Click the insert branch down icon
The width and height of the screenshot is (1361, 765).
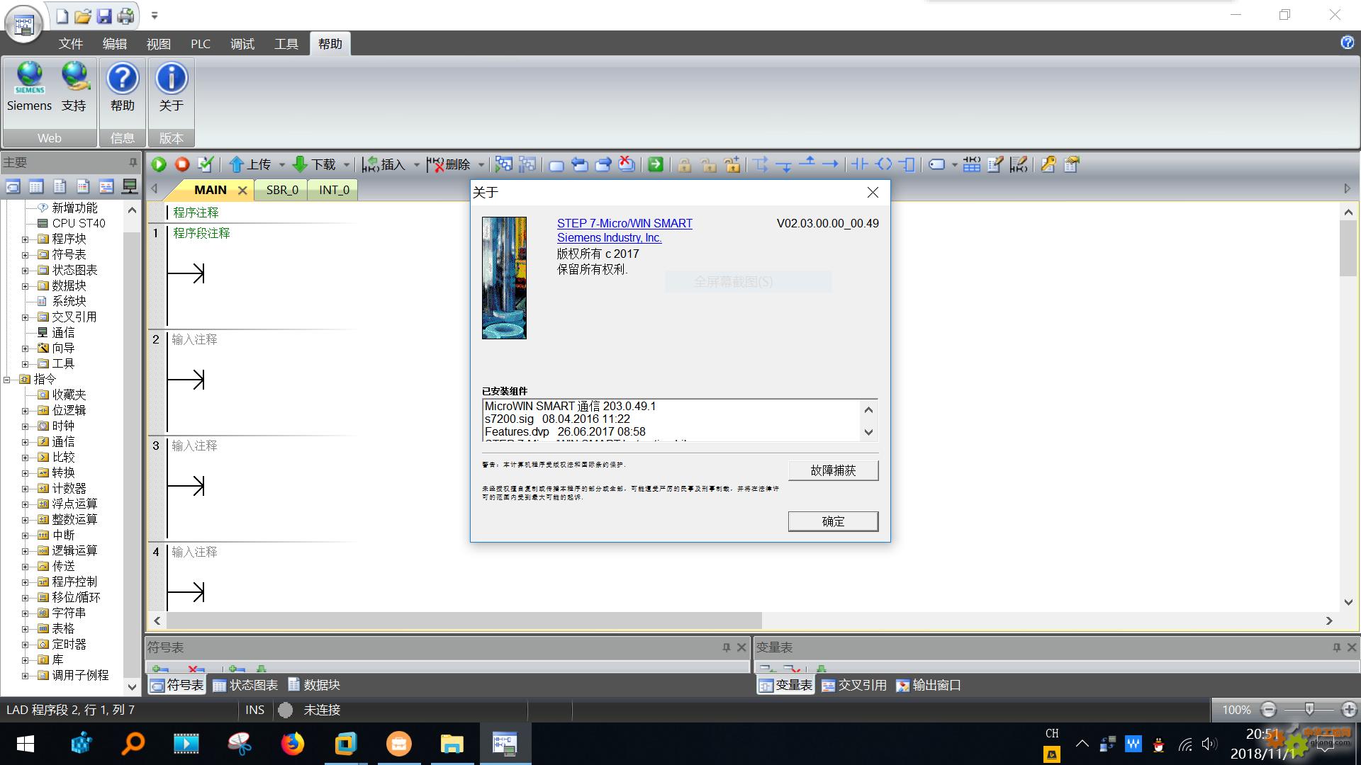(x=784, y=164)
